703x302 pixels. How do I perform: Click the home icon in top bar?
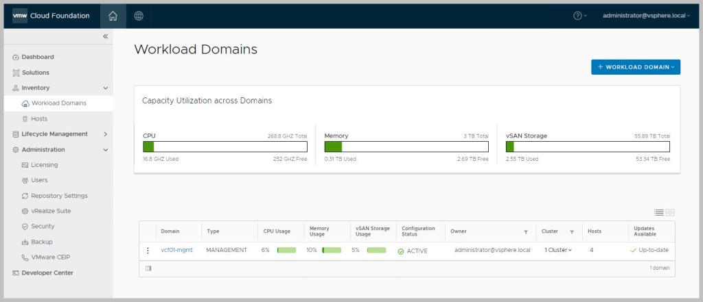(113, 16)
